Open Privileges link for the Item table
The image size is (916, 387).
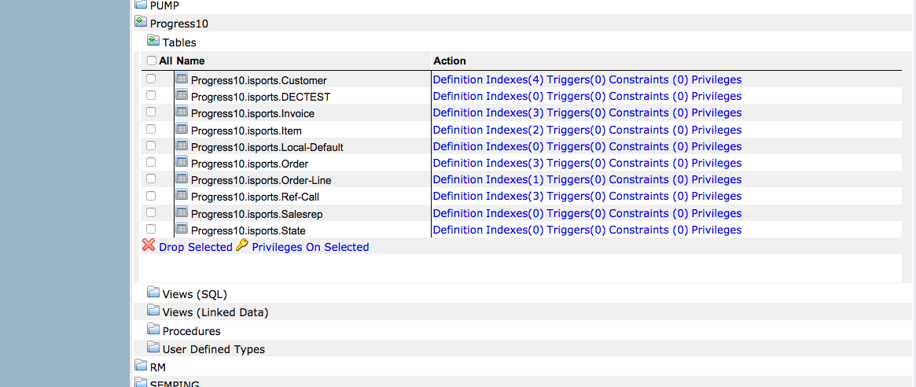[x=716, y=130]
